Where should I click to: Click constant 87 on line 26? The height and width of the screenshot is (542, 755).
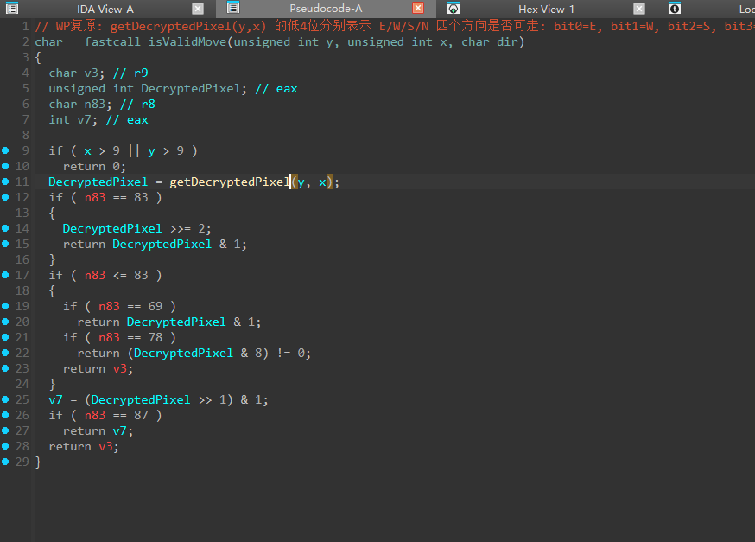[x=141, y=415]
